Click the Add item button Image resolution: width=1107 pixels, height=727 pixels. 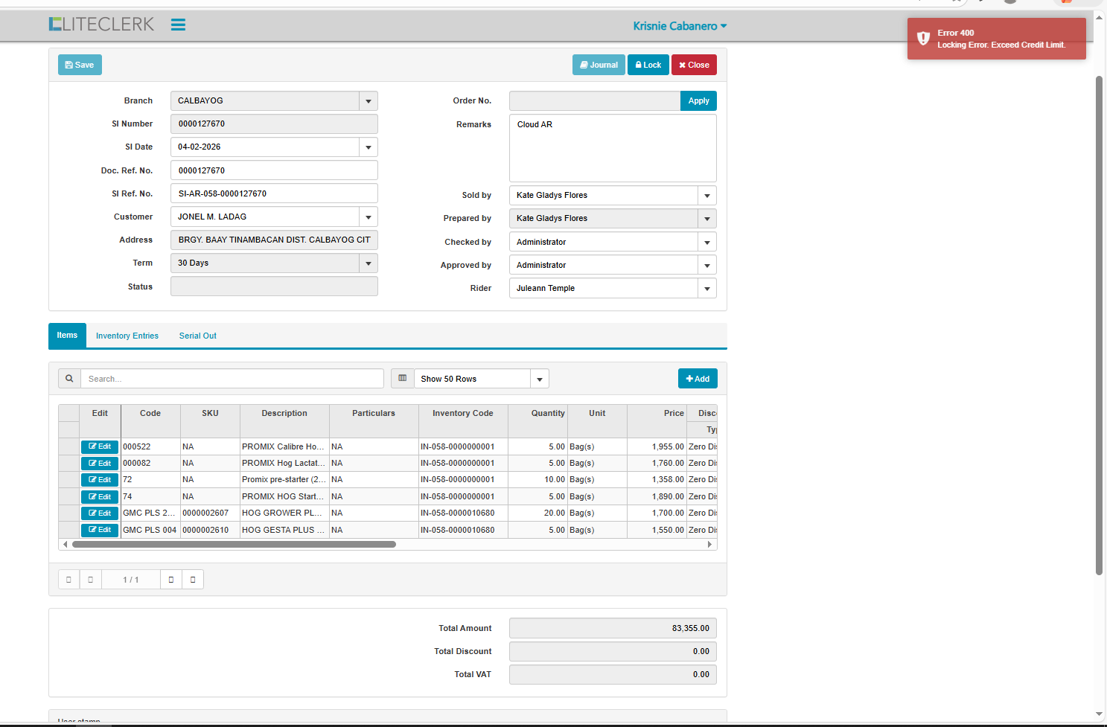698,379
